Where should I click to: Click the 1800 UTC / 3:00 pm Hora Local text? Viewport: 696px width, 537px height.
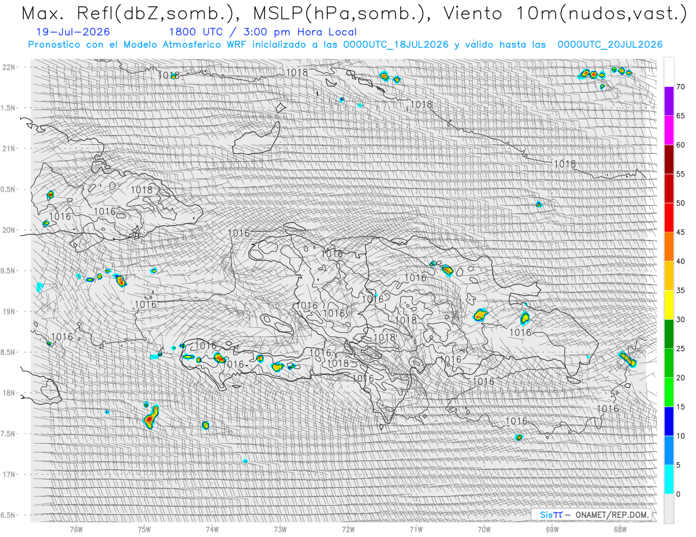[263, 32]
